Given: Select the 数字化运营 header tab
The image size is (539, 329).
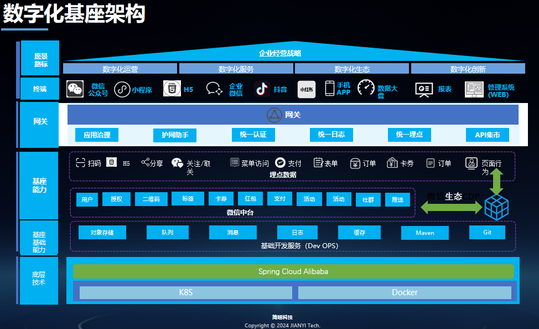Looking at the screenshot, I should coord(120,69).
